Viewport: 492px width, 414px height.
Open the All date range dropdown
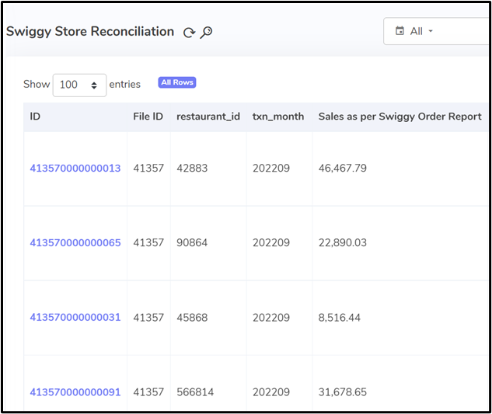[436, 31]
